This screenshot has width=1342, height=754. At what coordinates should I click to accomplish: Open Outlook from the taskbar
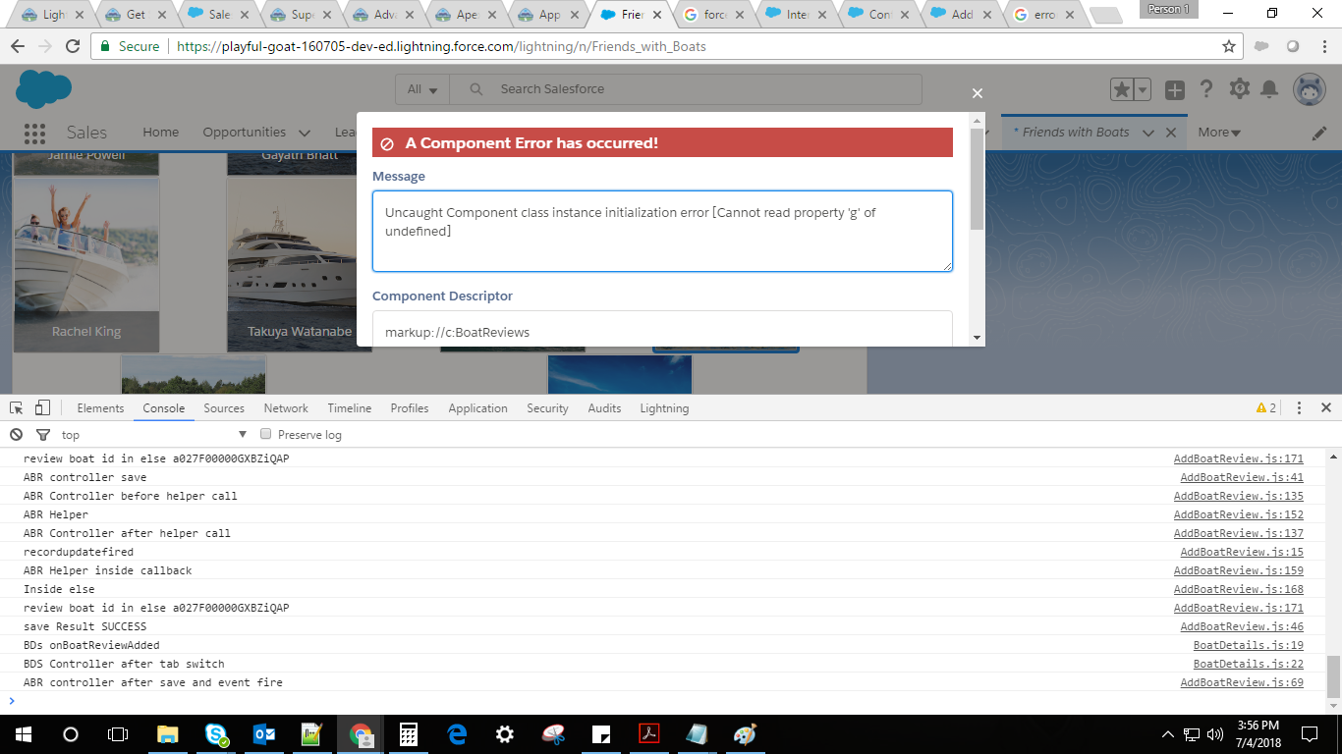click(265, 734)
